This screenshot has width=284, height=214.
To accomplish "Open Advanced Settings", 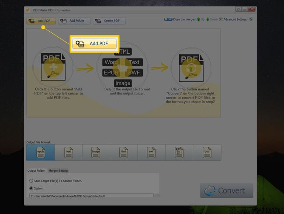I will click(x=233, y=19).
